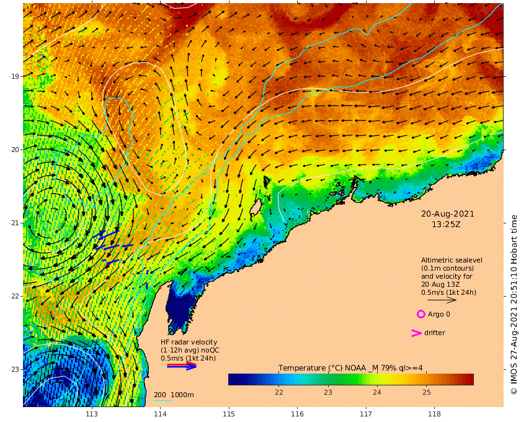The height and width of the screenshot is (422, 521).
Task: Click the colorbar tick label 24
Action: (x=377, y=392)
